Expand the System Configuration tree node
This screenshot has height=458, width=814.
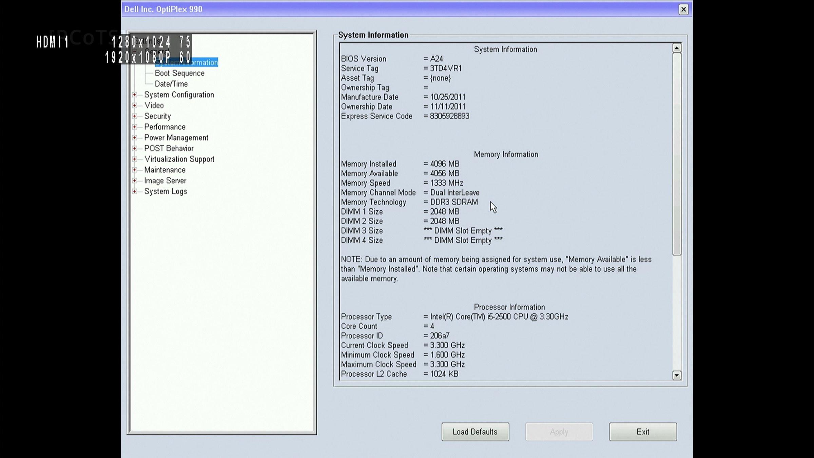[x=135, y=95]
